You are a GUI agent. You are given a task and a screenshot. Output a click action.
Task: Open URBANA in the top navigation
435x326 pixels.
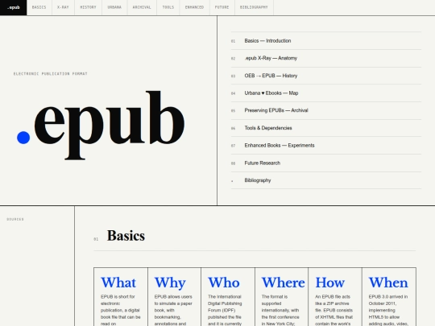[x=114, y=7]
